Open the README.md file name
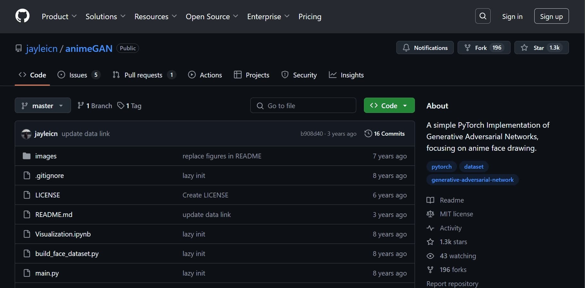Image resolution: width=585 pixels, height=288 pixels. click(54, 214)
